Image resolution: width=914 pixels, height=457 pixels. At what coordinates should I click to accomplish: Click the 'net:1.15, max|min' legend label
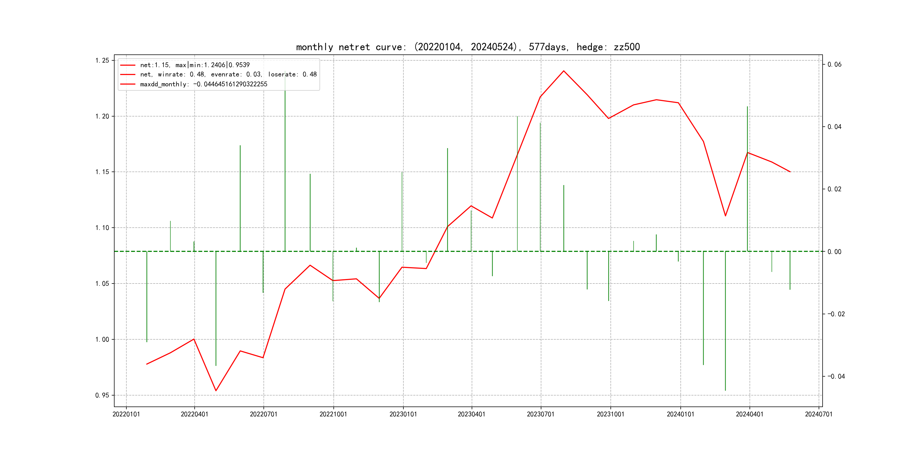pyautogui.click(x=195, y=65)
